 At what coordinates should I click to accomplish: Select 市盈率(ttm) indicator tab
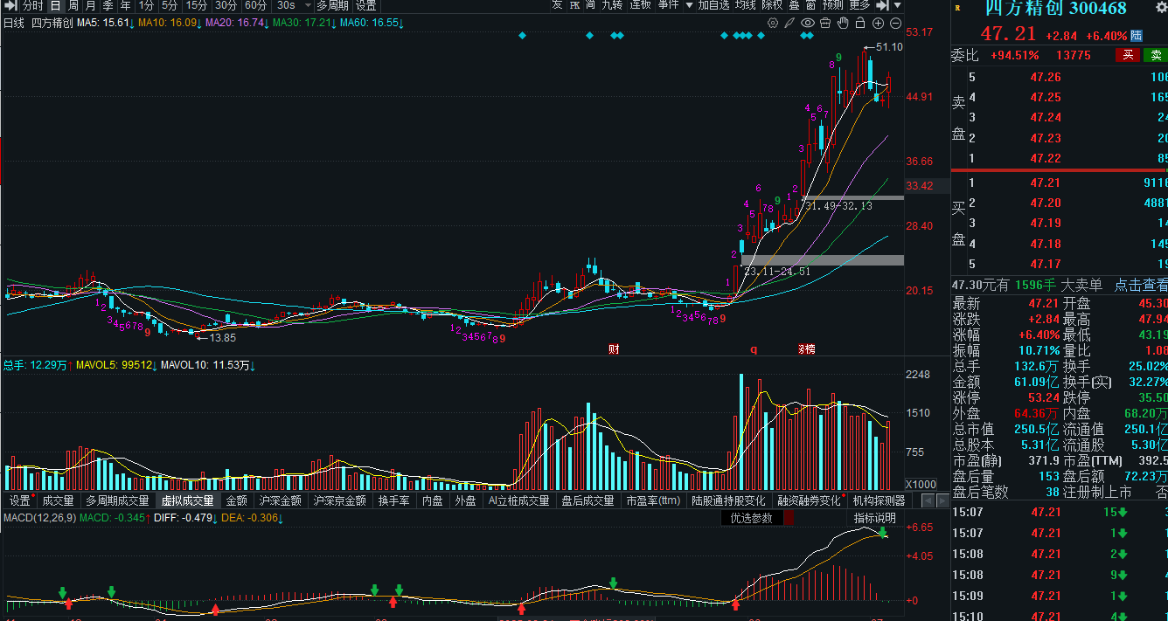653,500
